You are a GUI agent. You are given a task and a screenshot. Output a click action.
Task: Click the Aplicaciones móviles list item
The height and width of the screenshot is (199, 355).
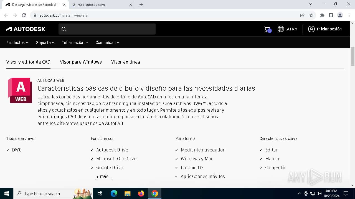(203, 176)
